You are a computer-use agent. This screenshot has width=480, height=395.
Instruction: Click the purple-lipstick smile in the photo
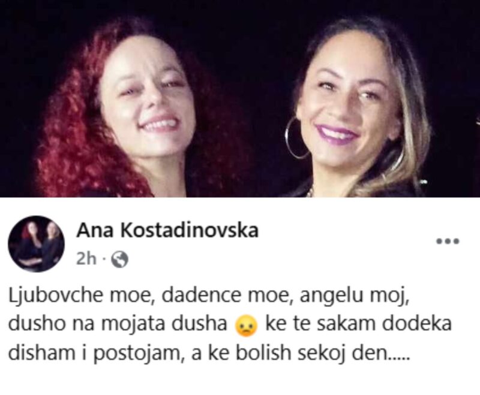336,132
